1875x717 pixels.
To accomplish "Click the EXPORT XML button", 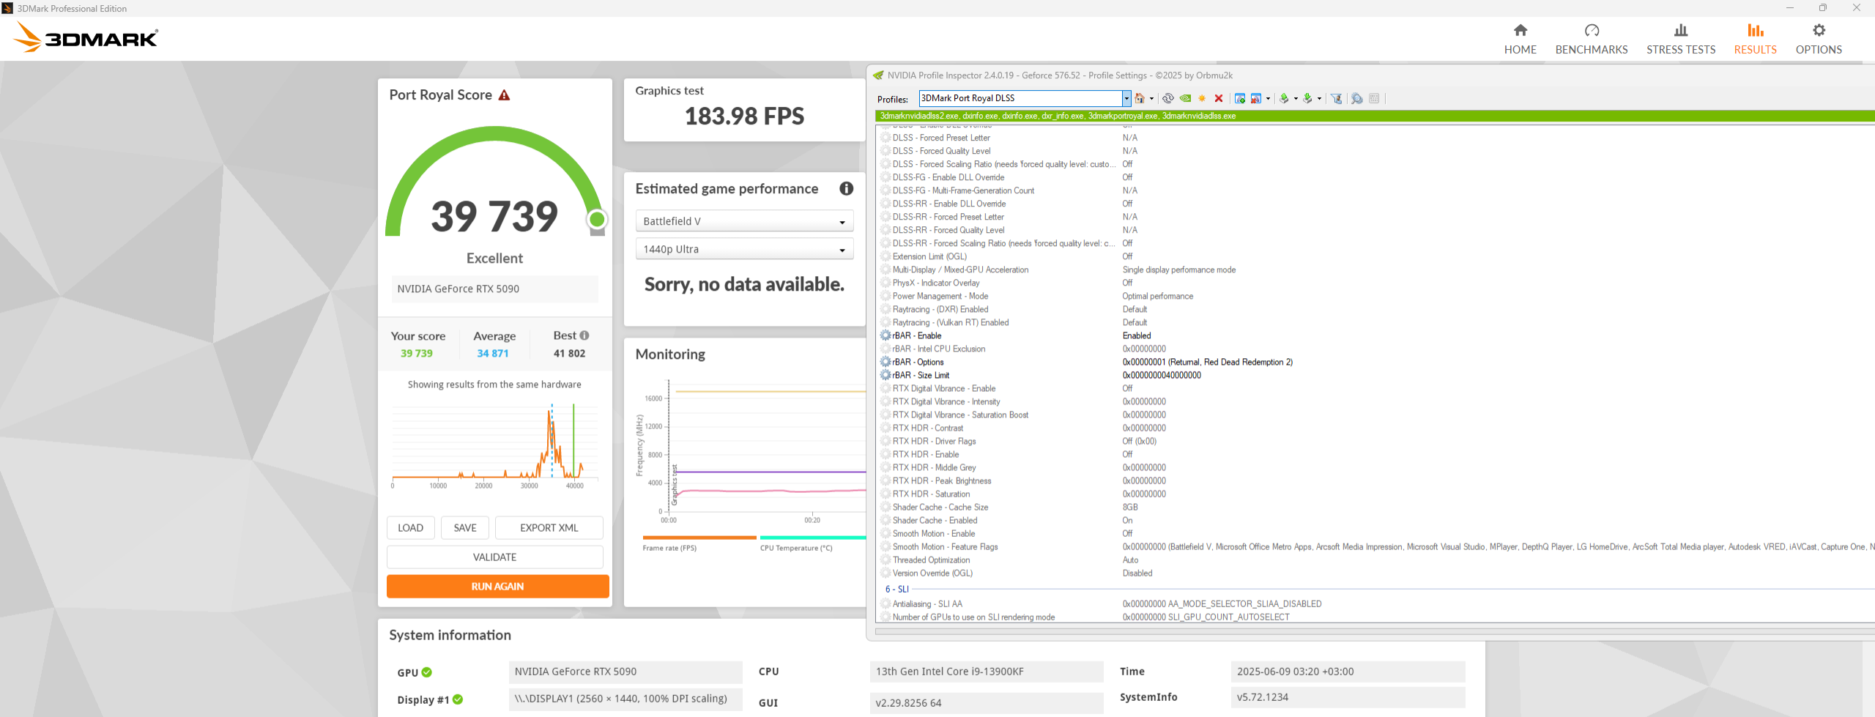I will pyautogui.click(x=549, y=528).
